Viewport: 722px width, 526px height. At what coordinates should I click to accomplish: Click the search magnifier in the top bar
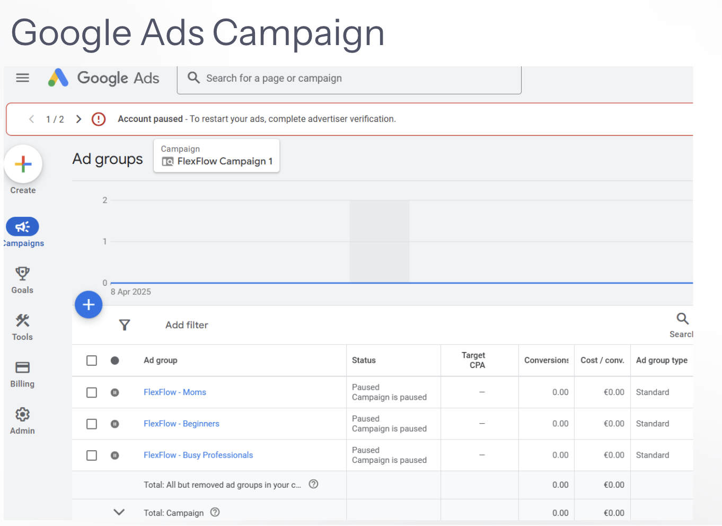pyautogui.click(x=193, y=78)
